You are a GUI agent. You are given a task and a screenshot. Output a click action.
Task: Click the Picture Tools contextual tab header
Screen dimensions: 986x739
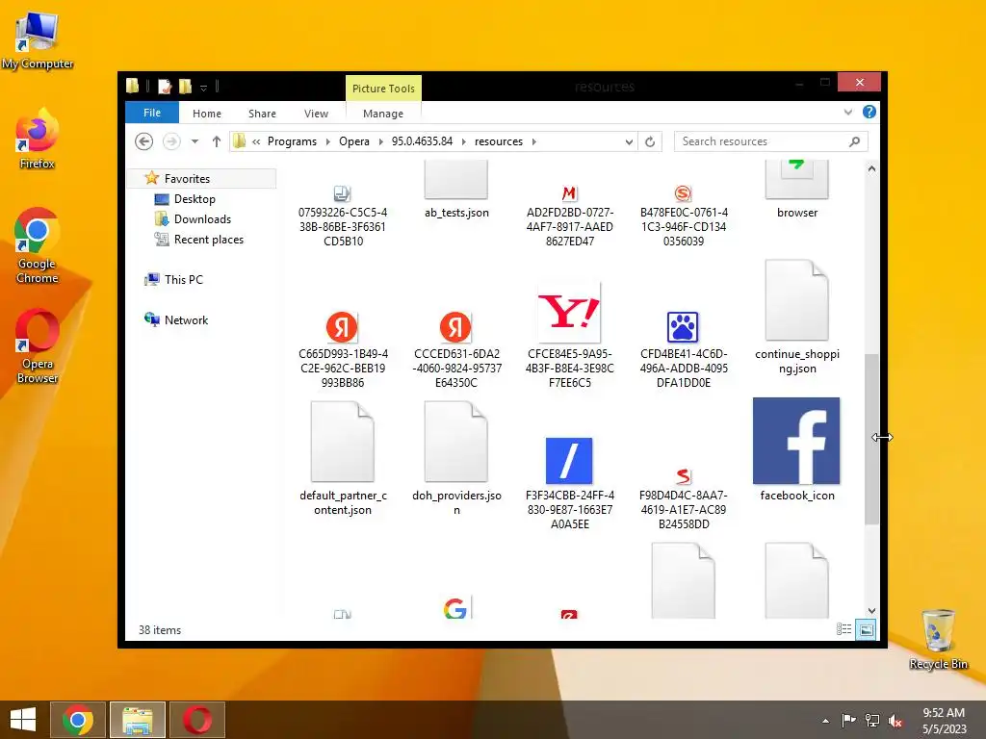[383, 89]
